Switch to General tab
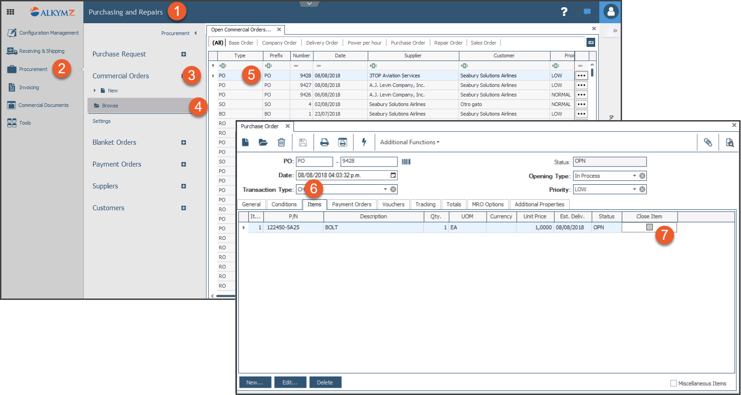This screenshot has width=741, height=395. click(x=251, y=204)
